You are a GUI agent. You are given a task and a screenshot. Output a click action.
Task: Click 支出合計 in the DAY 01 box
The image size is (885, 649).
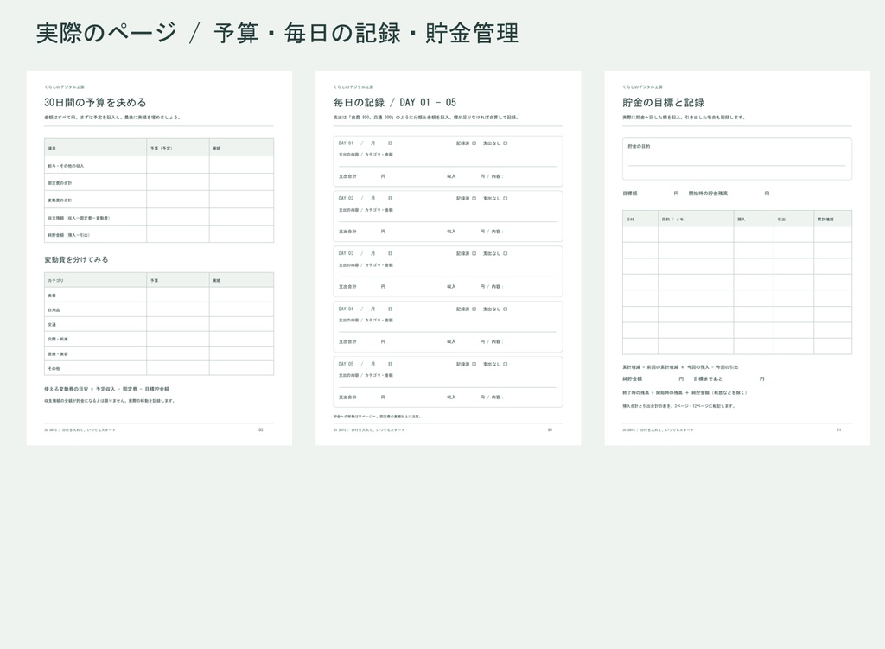click(347, 176)
